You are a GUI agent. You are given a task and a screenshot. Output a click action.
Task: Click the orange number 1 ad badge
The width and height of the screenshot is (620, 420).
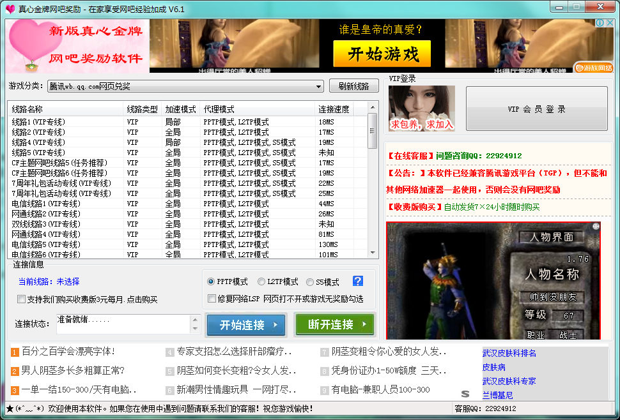click(15, 352)
